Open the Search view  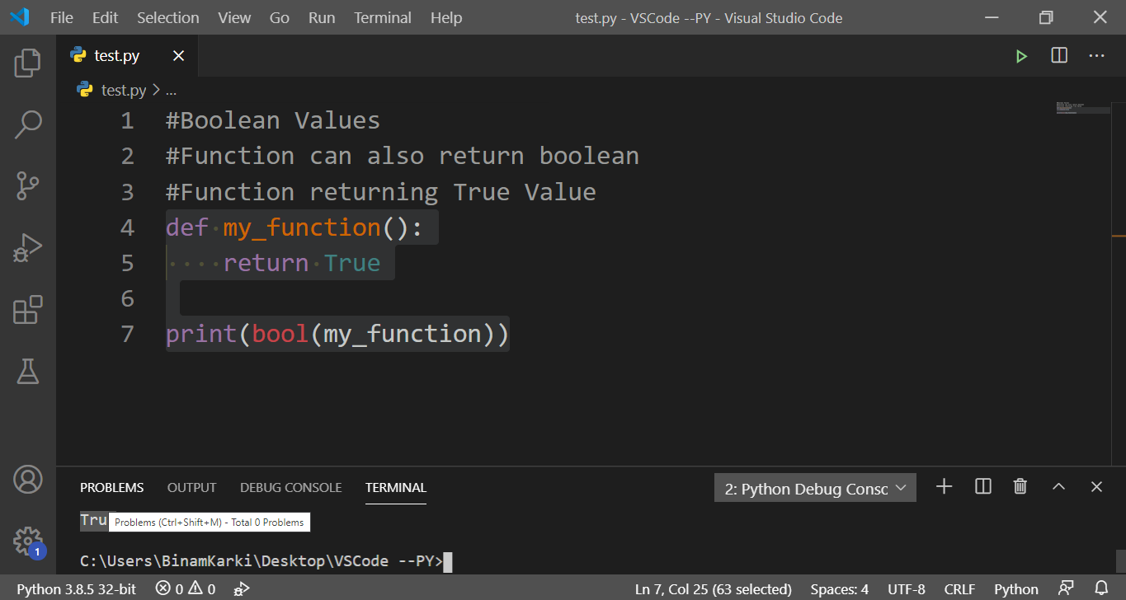(27, 123)
